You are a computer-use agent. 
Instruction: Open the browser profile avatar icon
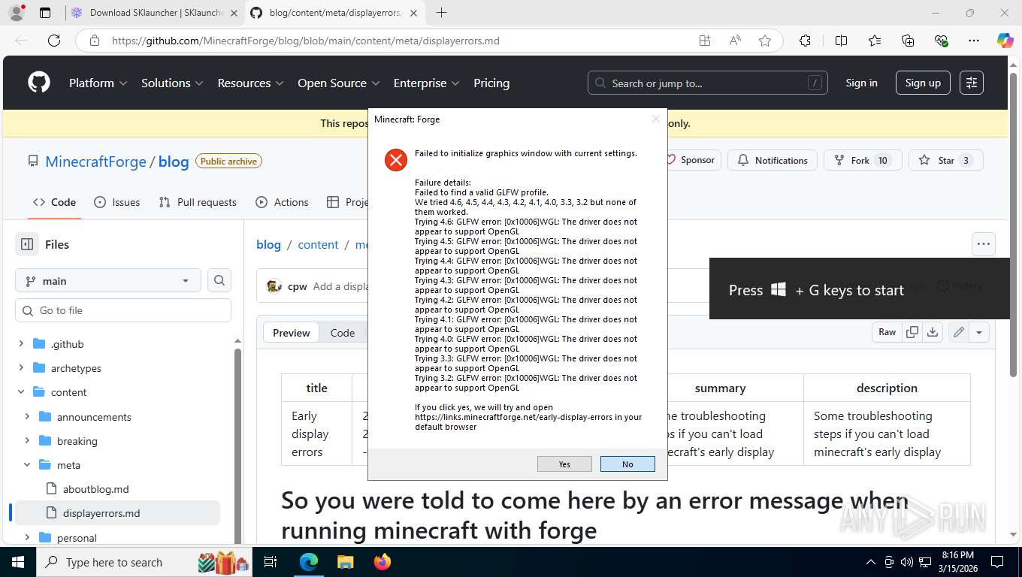click(x=16, y=13)
